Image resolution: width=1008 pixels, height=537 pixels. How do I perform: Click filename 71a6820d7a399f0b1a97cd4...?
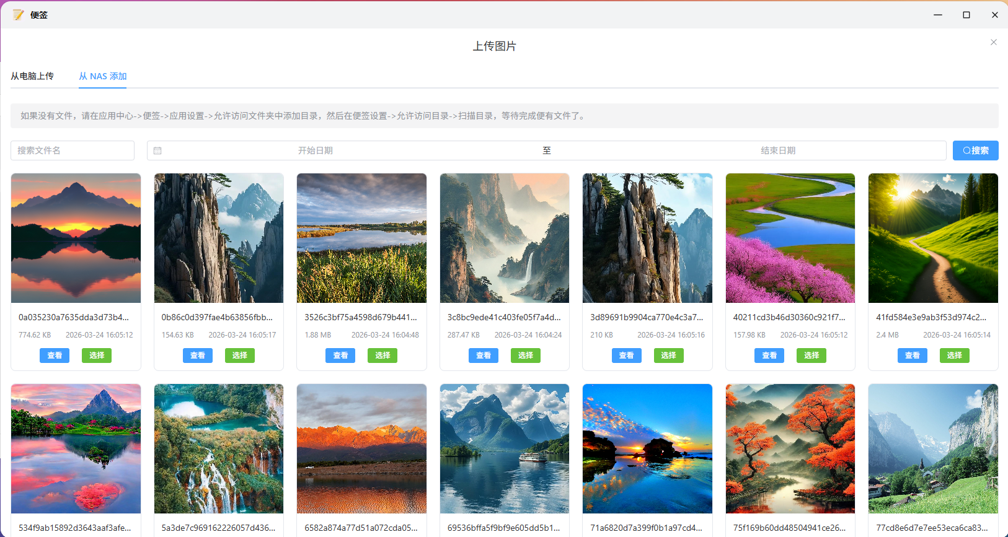[647, 528]
